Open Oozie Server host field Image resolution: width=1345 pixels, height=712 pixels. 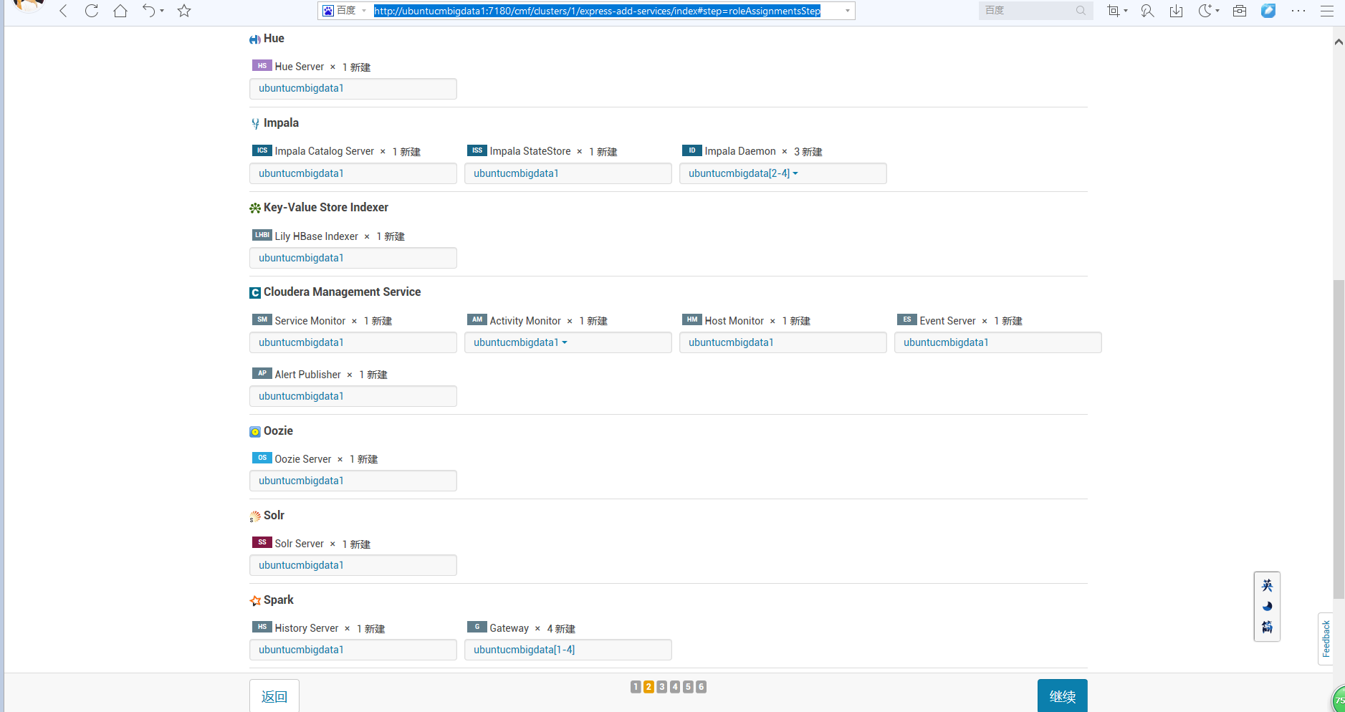[353, 481]
